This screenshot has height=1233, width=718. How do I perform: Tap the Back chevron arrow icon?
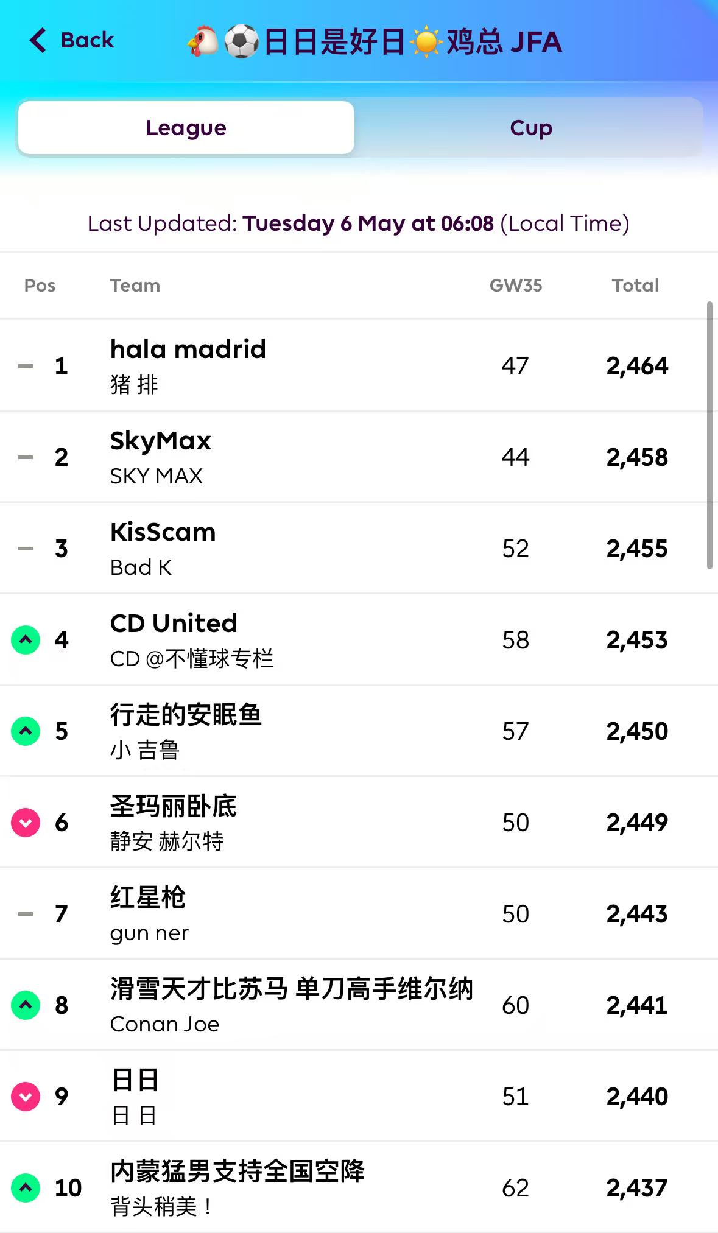(38, 41)
